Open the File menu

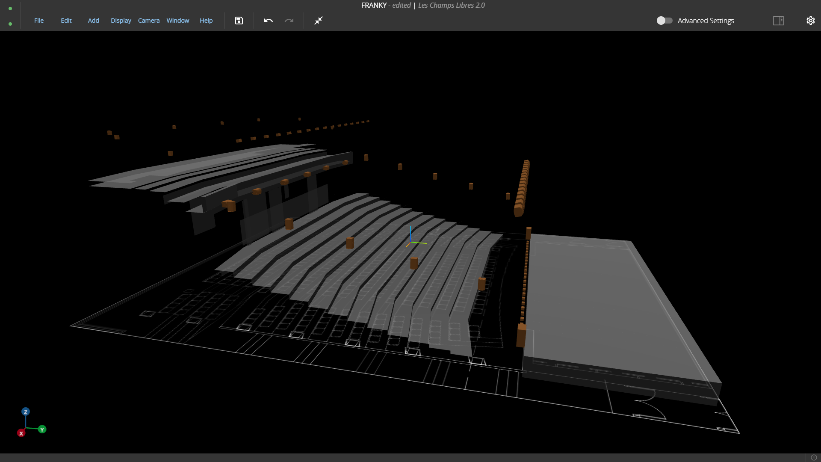click(39, 21)
